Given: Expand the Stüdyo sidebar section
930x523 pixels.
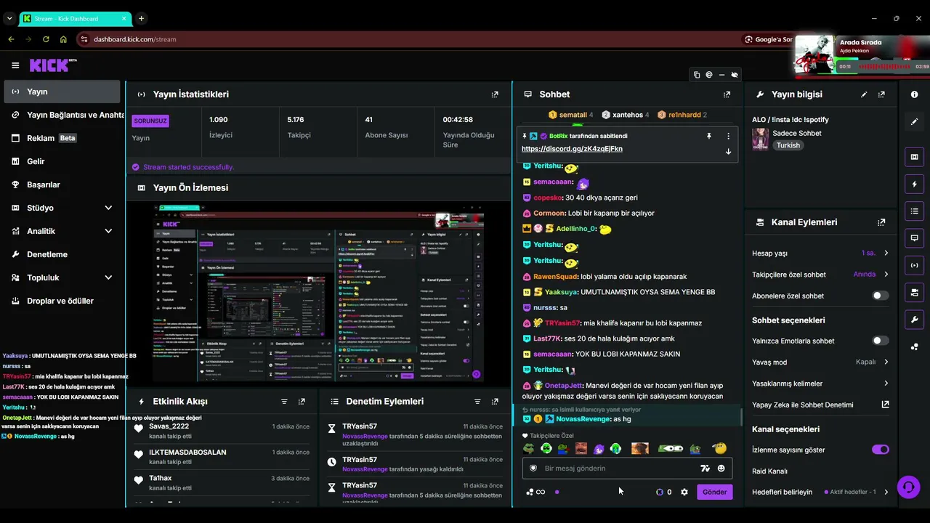Looking at the screenshot, I should click(x=108, y=208).
